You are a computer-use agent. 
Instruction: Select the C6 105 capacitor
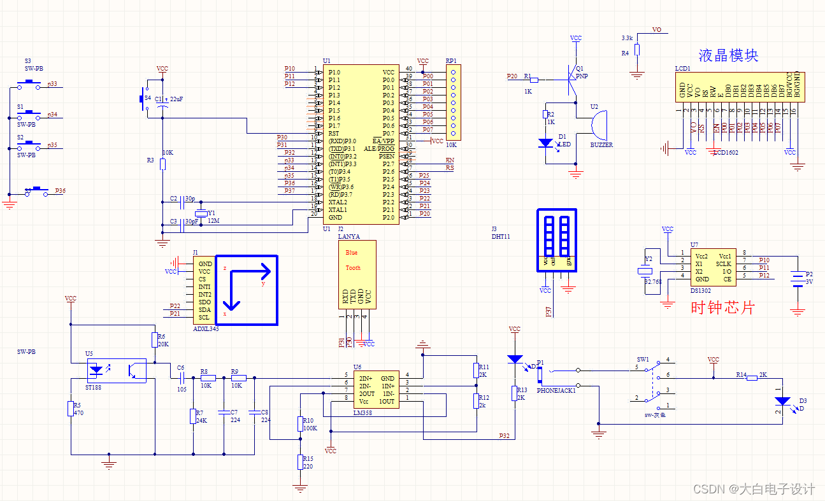click(181, 378)
